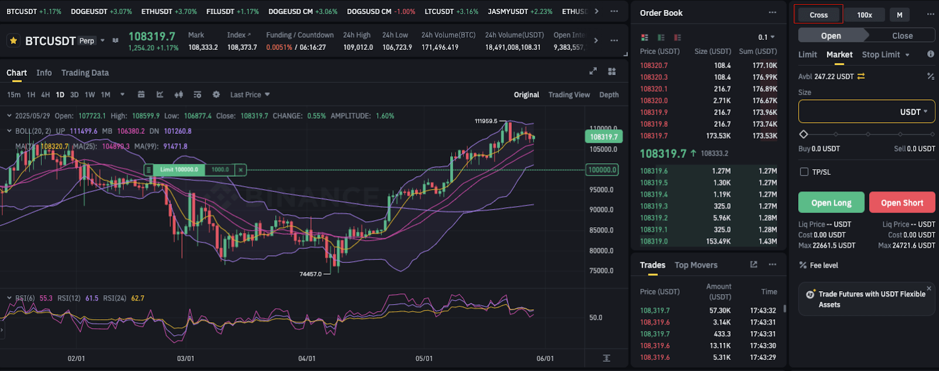Open order panel more options menu
Viewport: 939px width, 371px height.
coord(931,14)
